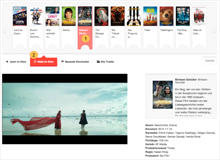Viewport: 220px width, 160px height.
Task: Click the left carousel arrow
Action: point(5,30)
